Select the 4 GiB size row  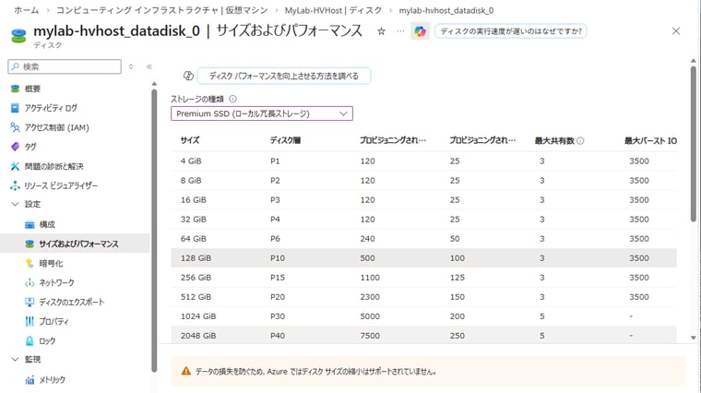tap(423, 161)
